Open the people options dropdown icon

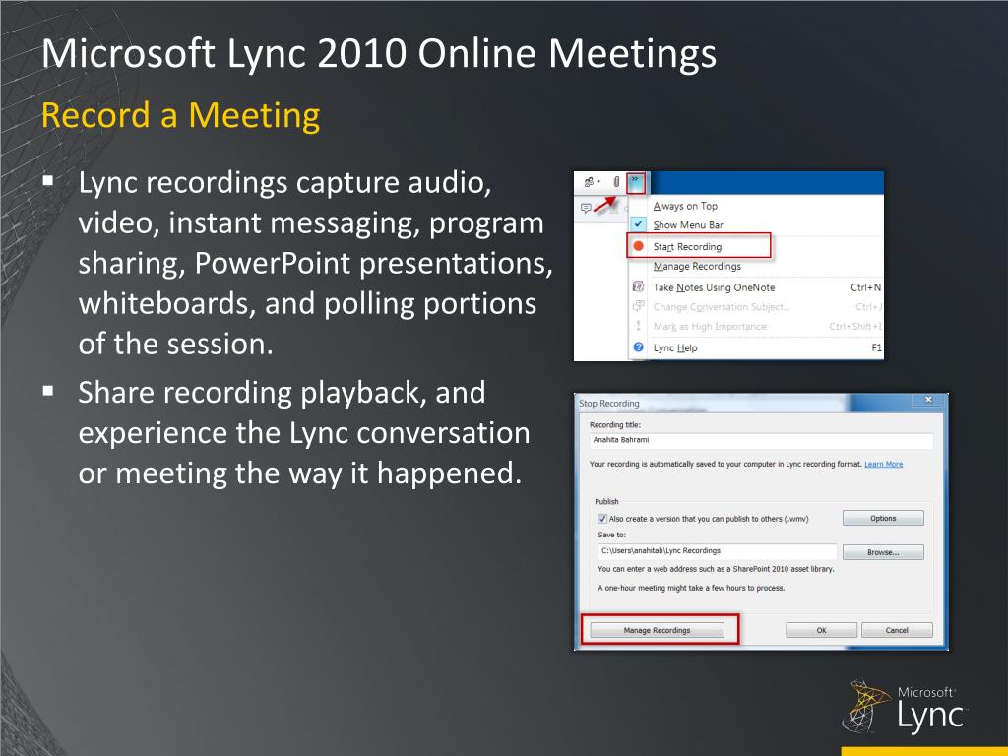click(592, 182)
